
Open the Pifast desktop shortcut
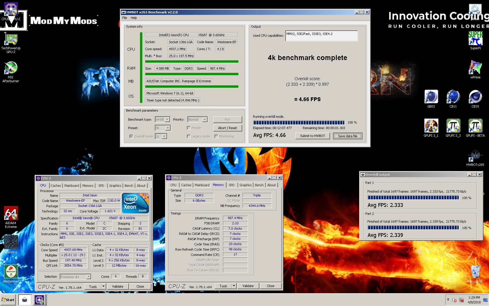pyautogui.click(x=475, y=12)
